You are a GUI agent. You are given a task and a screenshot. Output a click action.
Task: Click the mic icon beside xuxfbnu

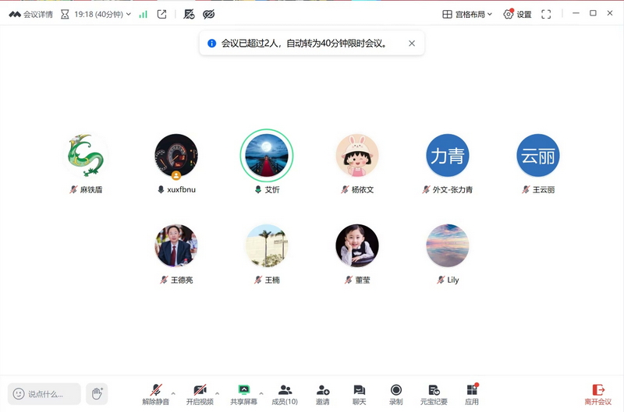pyautogui.click(x=161, y=189)
